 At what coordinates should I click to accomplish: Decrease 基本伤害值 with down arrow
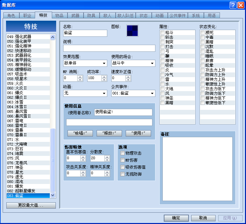pos(83,160)
